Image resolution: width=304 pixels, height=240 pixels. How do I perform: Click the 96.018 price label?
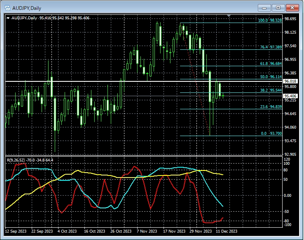click(290, 81)
